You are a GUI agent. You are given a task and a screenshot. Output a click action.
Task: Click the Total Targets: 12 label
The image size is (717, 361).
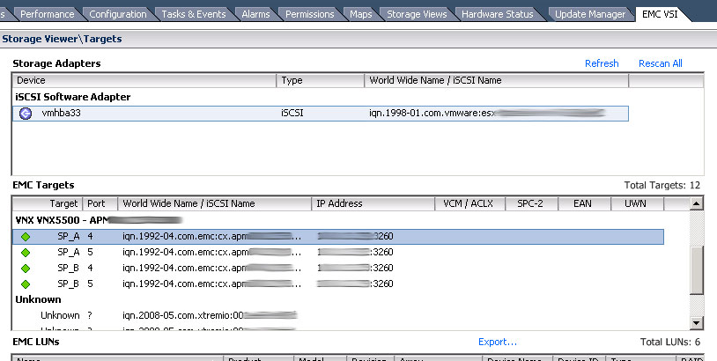[x=662, y=186]
